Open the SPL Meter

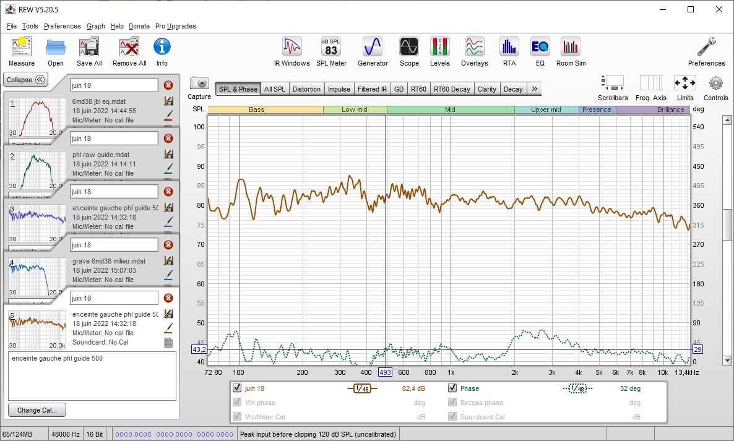(x=331, y=47)
